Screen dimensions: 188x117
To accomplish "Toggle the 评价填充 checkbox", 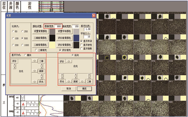I will (60, 50).
